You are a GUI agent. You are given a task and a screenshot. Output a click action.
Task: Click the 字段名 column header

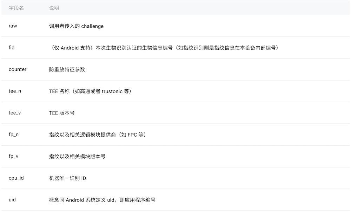16,8
